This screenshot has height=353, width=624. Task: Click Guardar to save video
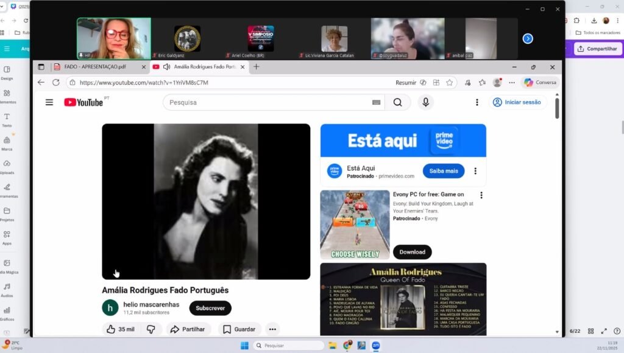239,329
